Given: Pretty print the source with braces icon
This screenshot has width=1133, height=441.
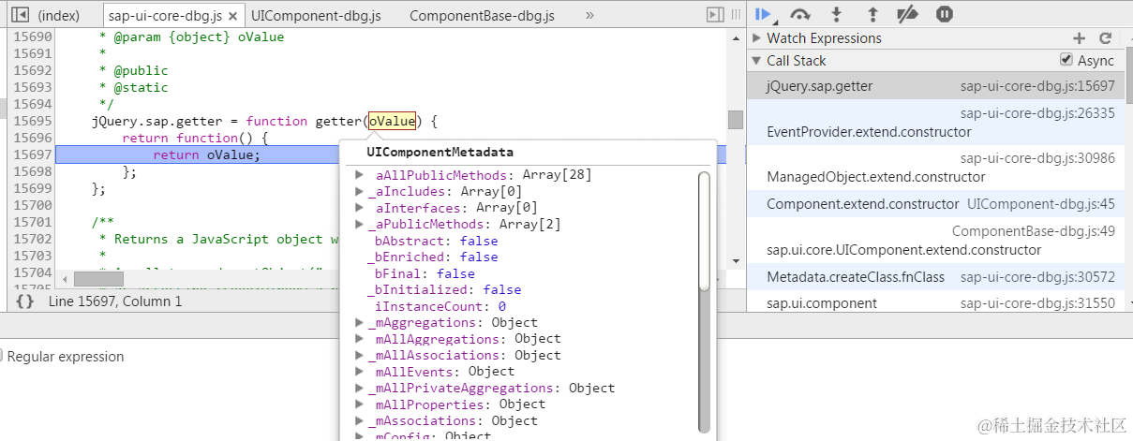Looking at the screenshot, I should pos(25,301).
